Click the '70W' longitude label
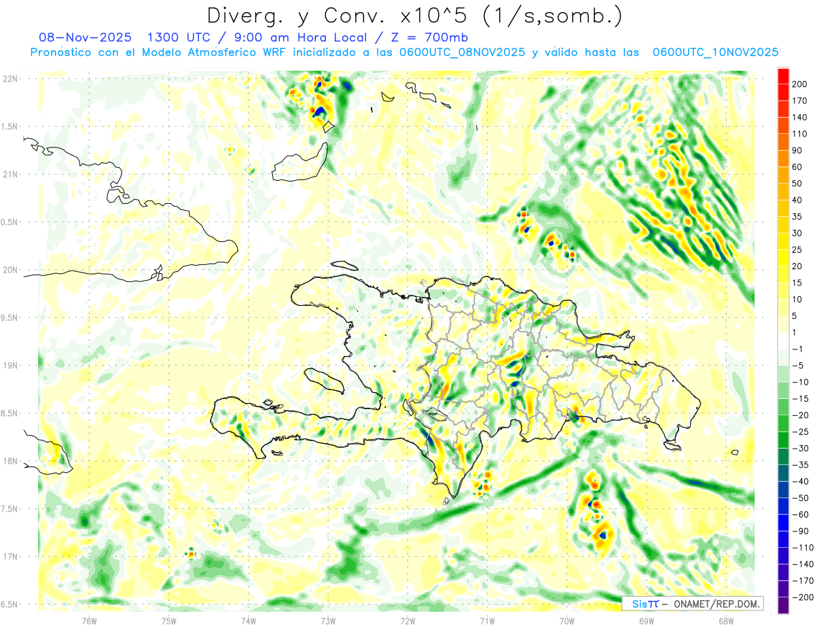815x630 pixels. click(566, 620)
